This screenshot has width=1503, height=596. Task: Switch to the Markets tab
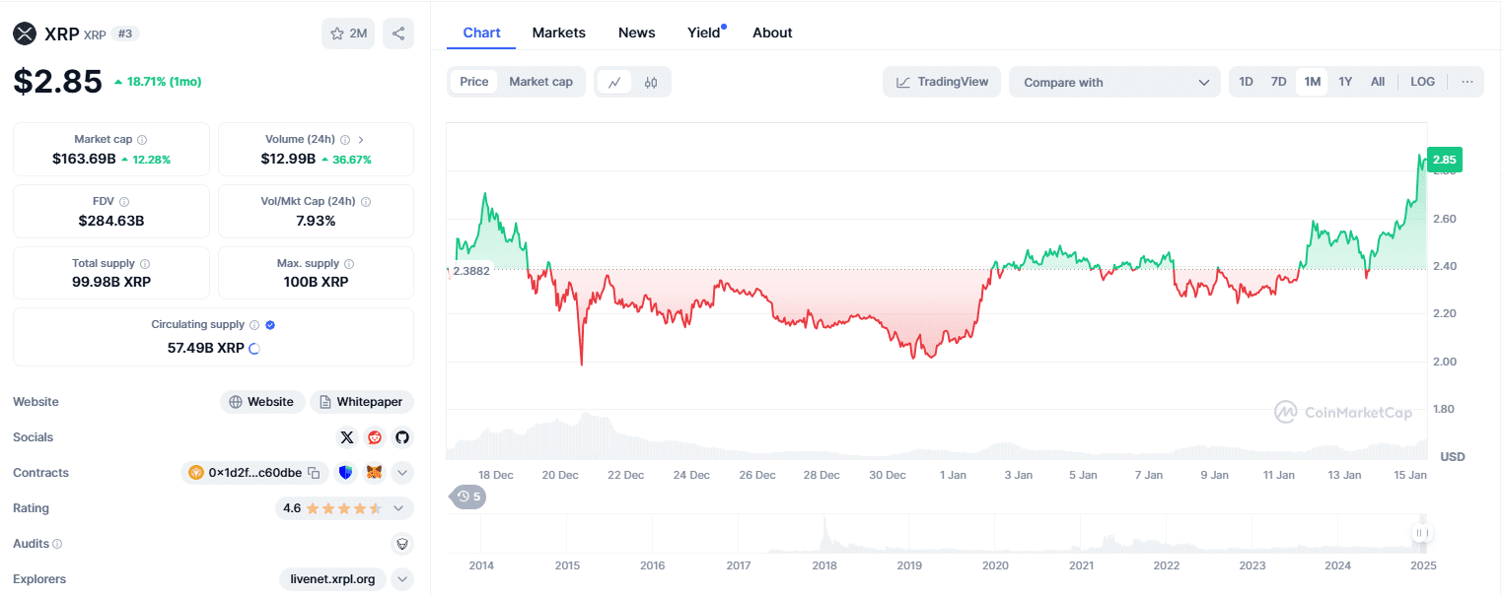tap(559, 33)
